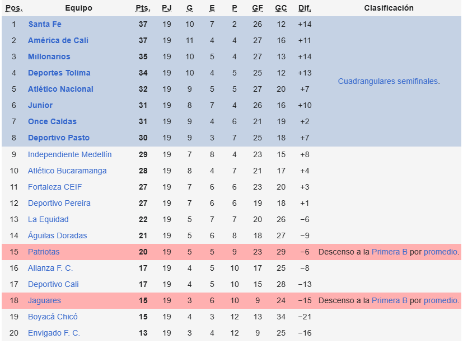Select the La Equidad link
463x344 pixels.
(x=48, y=219)
